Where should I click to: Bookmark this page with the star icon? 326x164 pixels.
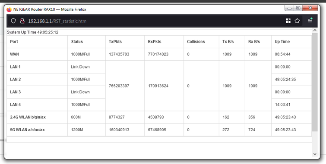[298, 21]
